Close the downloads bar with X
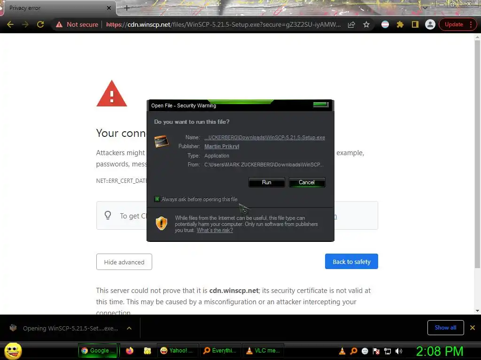This screenshot has height=360, width=481. 473,328
